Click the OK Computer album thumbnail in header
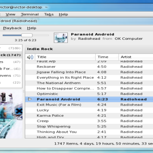This screenshot has height=153, width=153. click(61, 37)
